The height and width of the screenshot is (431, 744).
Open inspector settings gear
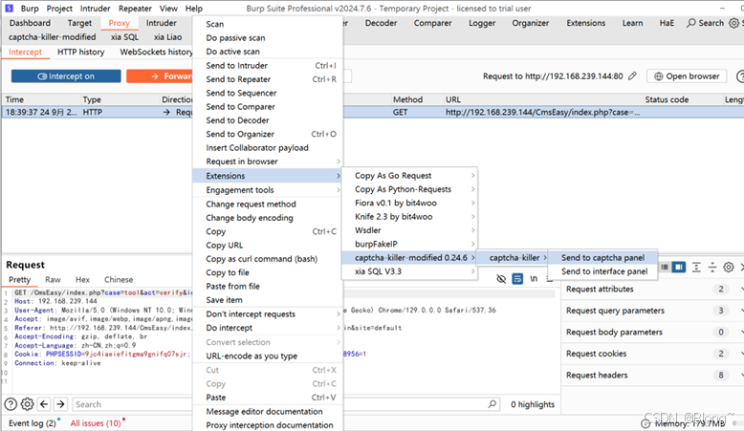point(729,268)
